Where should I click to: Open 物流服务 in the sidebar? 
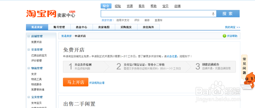click(36, 84)
